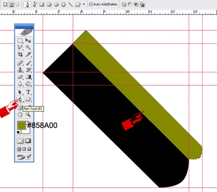Screen dimensions: 217x192
Task: Switch to Full Screen Mode
Action: (29, 149)
